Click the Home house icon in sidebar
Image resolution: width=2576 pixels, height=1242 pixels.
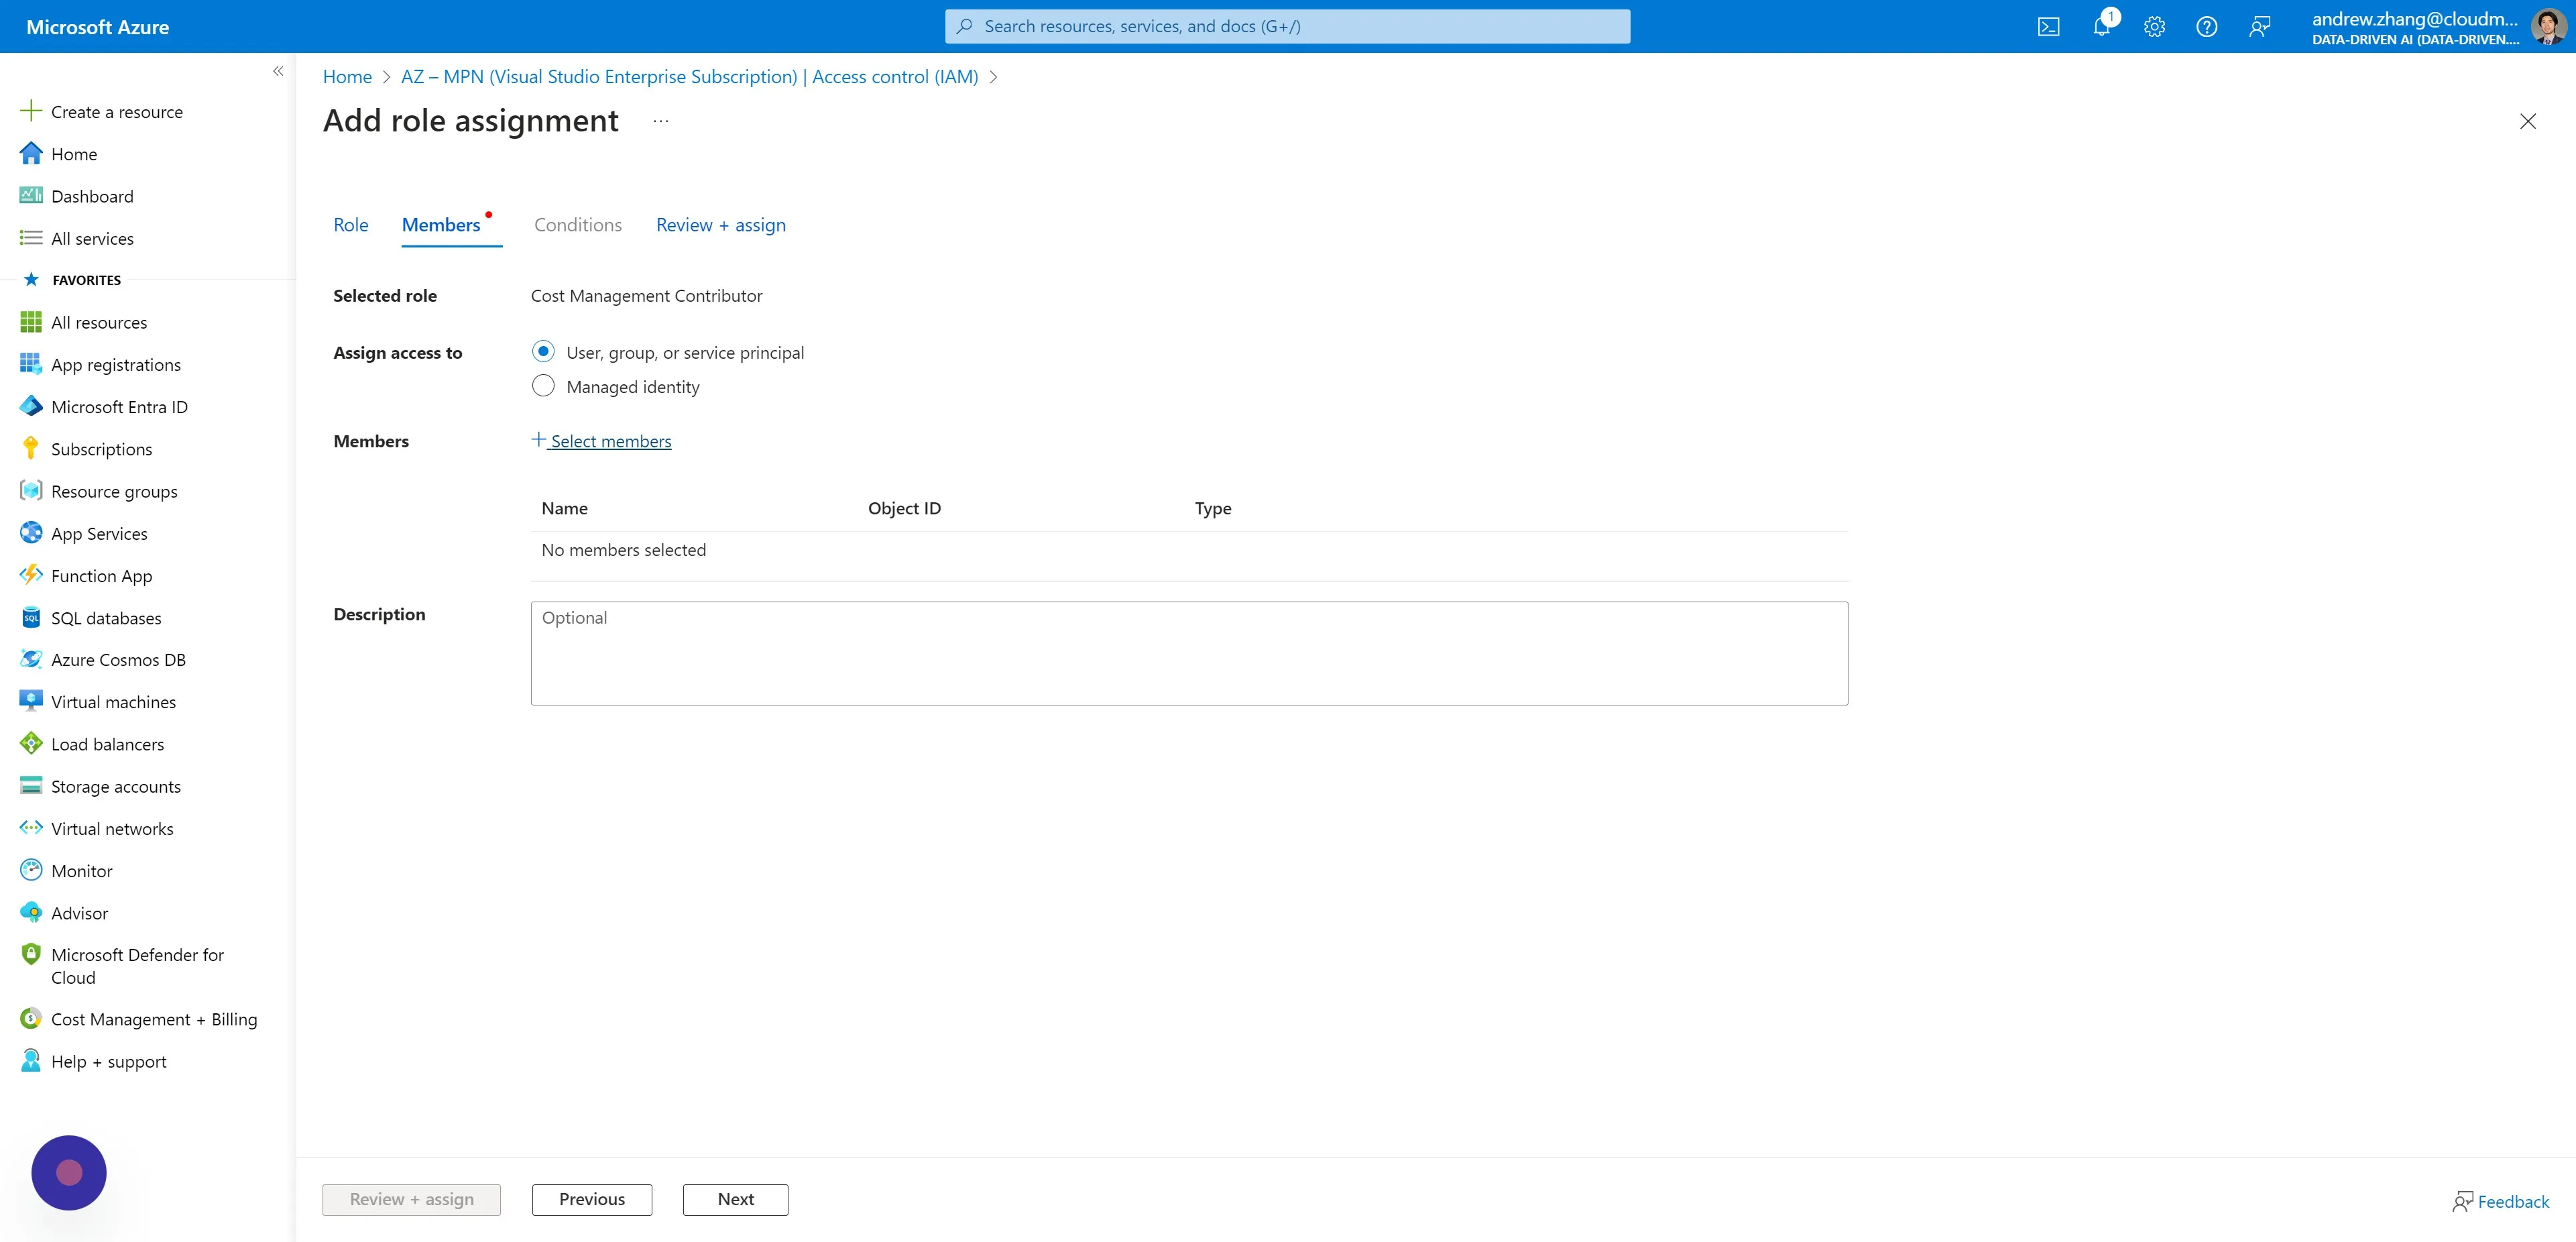31,153
